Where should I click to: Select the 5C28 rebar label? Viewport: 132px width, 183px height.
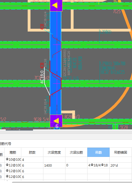[x=124, y=127]
